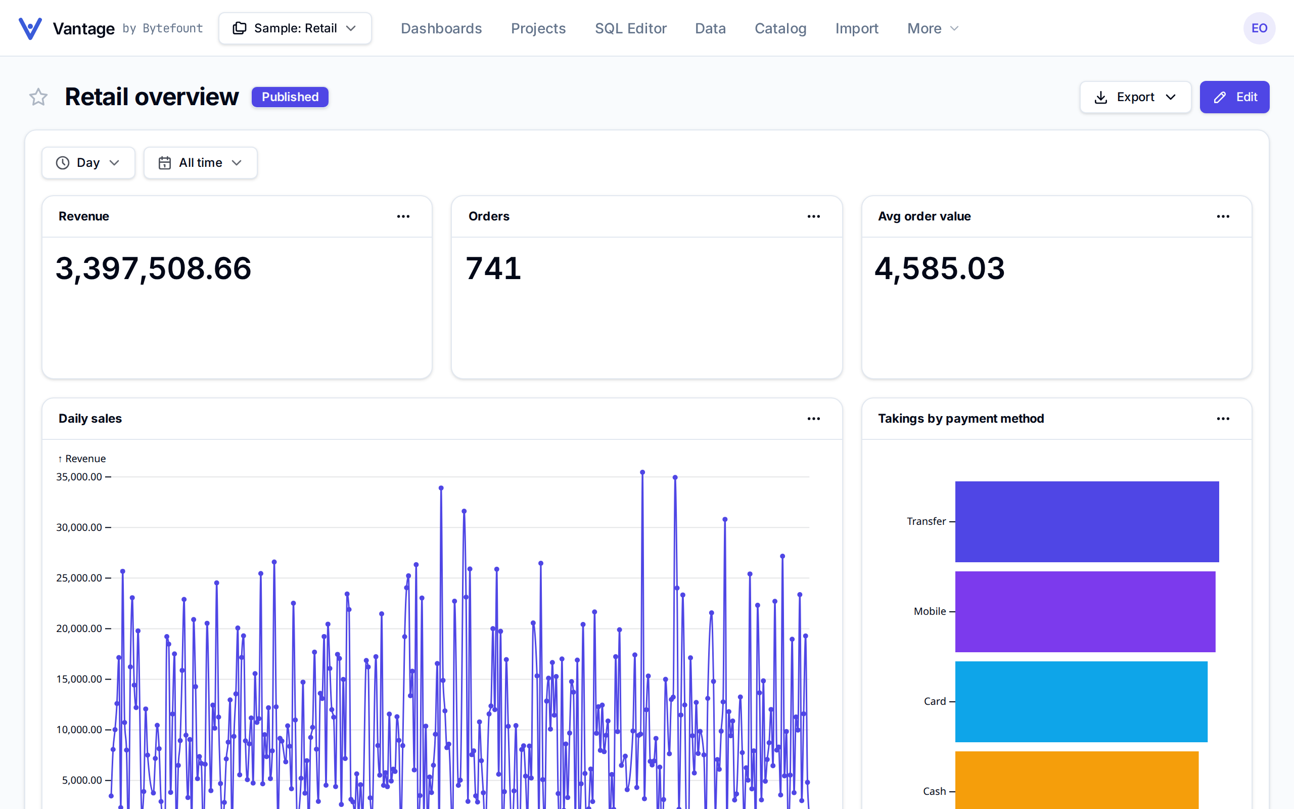Open the Sample: Retail project dropdown
Screen dimensions: 1294x809
point(295,28)
